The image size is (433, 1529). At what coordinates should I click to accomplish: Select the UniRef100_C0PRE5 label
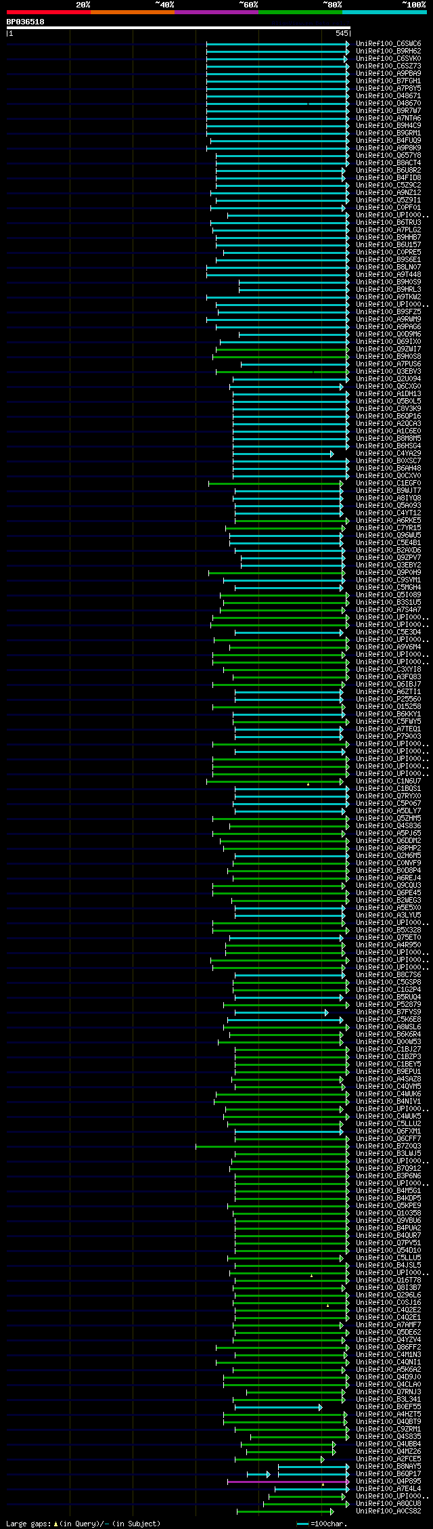388,253
